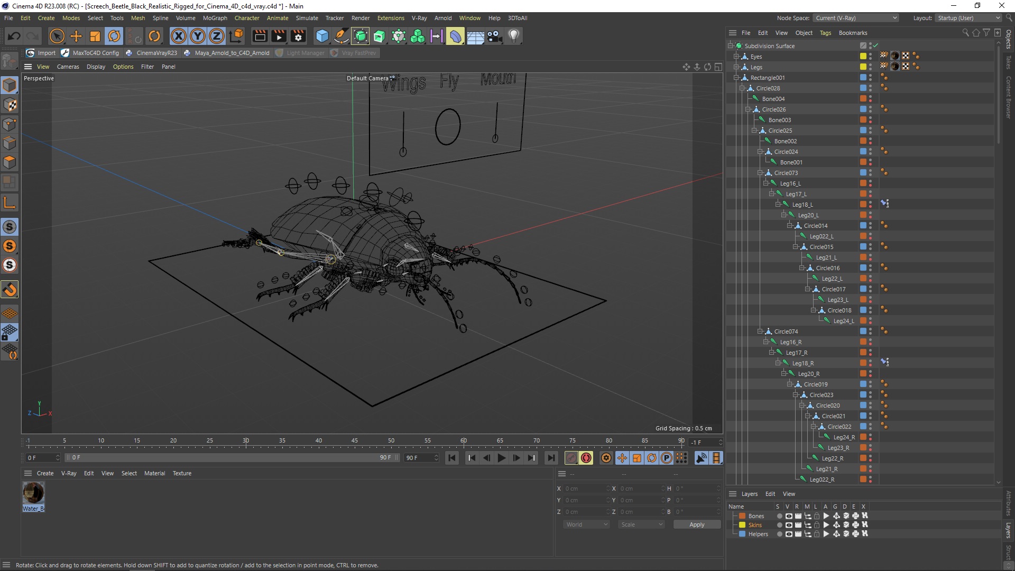
Task: Click Helpers layer blue color swatch
Action: click(742, 534)
